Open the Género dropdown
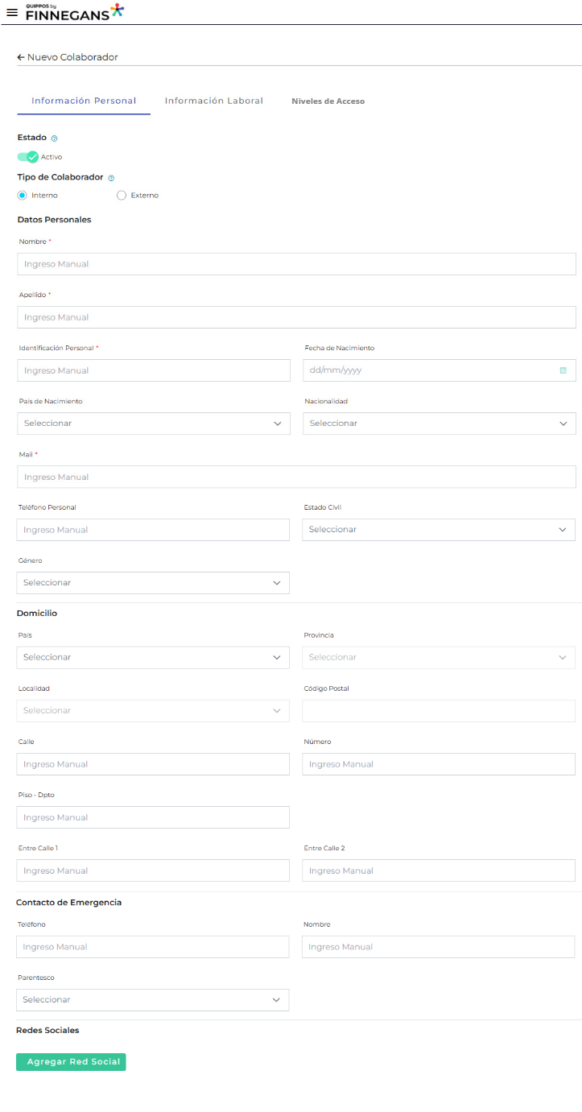This screenshot has width=582, height=1112. coord(152,583)
